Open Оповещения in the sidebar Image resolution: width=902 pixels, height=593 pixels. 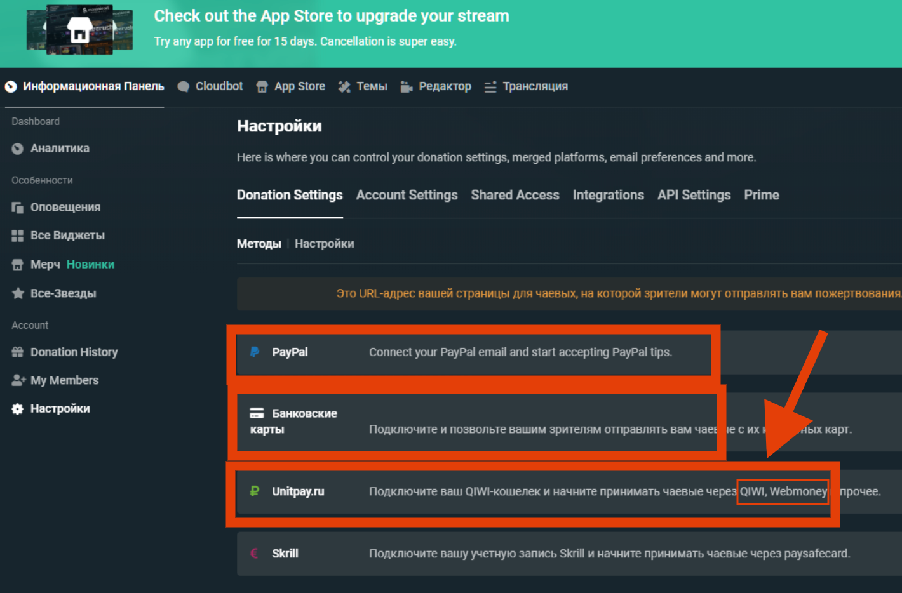point(65,208)
